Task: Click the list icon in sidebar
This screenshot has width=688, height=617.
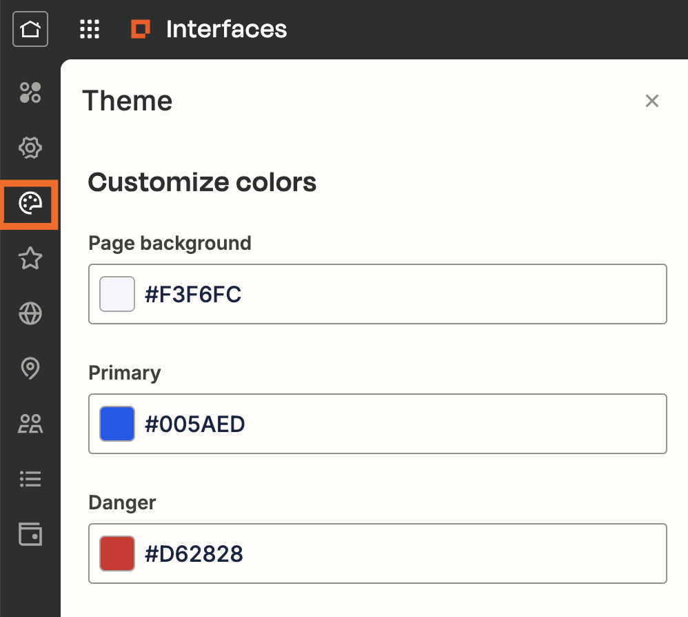Action: coord(30,478)
